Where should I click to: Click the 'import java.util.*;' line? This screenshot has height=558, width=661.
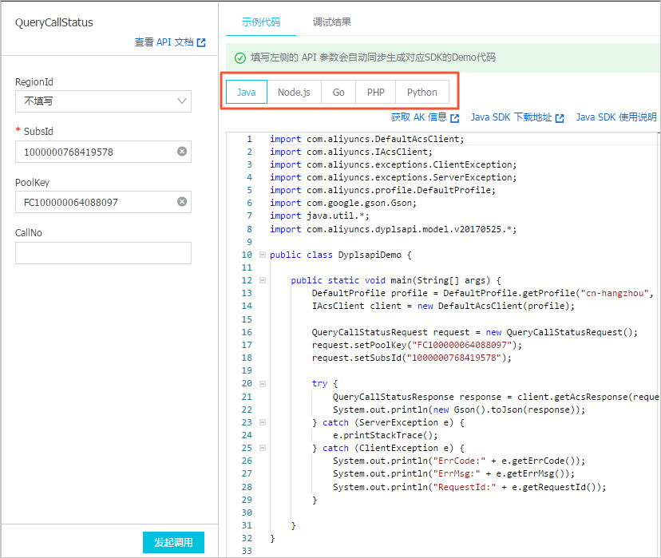click(x=319, y=216)
